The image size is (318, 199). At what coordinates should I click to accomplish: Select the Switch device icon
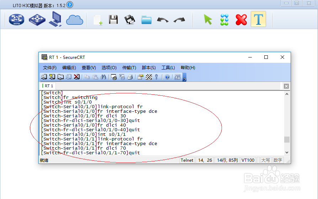click(37, 20)
